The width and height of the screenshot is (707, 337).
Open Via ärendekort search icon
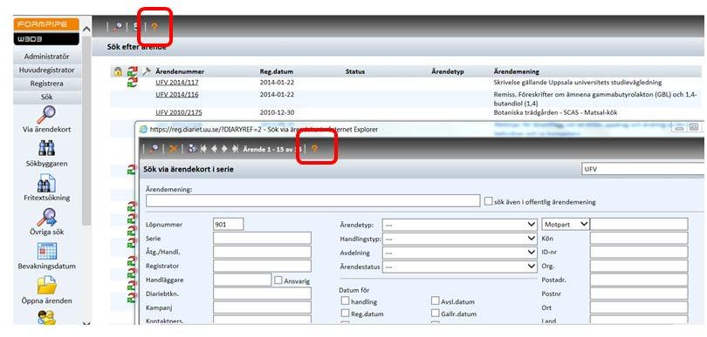(46, 115)
